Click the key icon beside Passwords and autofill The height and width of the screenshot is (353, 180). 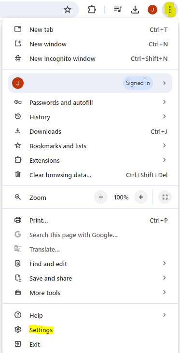pyautogui.click(x=18, y=102)
